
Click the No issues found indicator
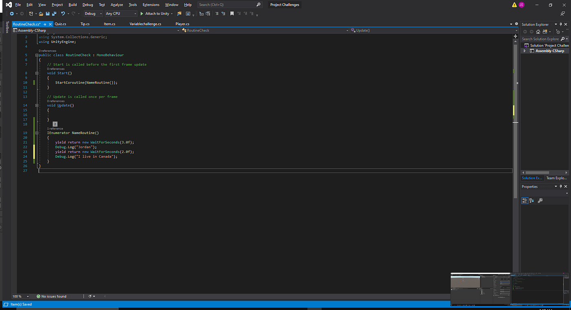tap(52, 296)
